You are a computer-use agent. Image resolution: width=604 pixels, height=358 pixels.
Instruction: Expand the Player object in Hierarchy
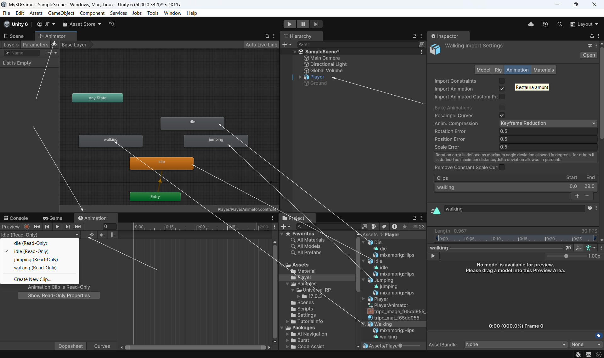[300, 77]
